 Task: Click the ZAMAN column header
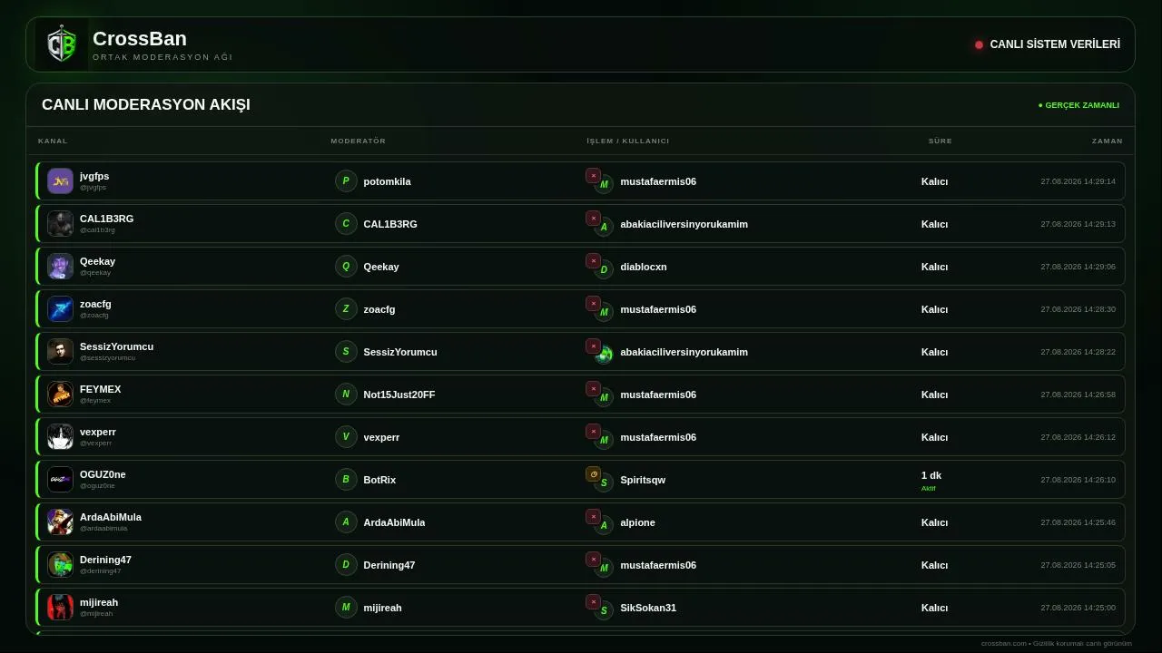tap(1108, 141)
